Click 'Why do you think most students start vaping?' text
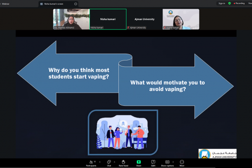 click(79, 73)
